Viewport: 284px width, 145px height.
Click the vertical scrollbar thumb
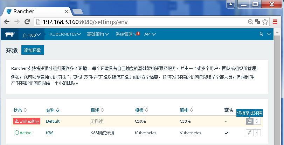click(277, 90)
